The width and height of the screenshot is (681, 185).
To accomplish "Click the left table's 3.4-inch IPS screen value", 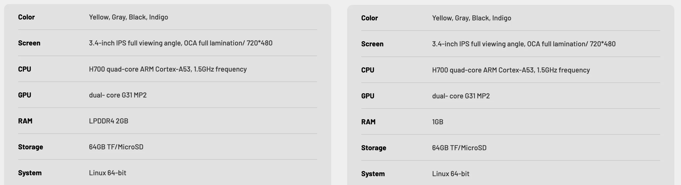I will pyautogui.click(x=180, y=43).
